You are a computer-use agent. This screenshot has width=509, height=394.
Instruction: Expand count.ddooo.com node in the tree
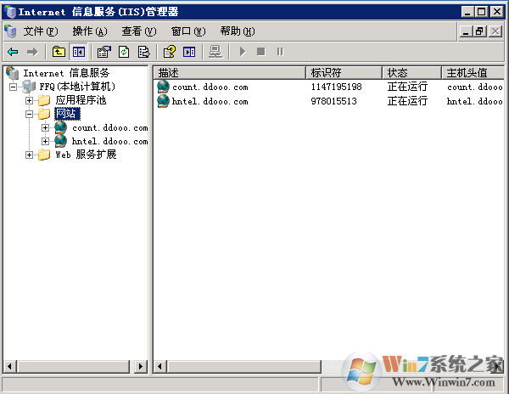pos(46,127)
